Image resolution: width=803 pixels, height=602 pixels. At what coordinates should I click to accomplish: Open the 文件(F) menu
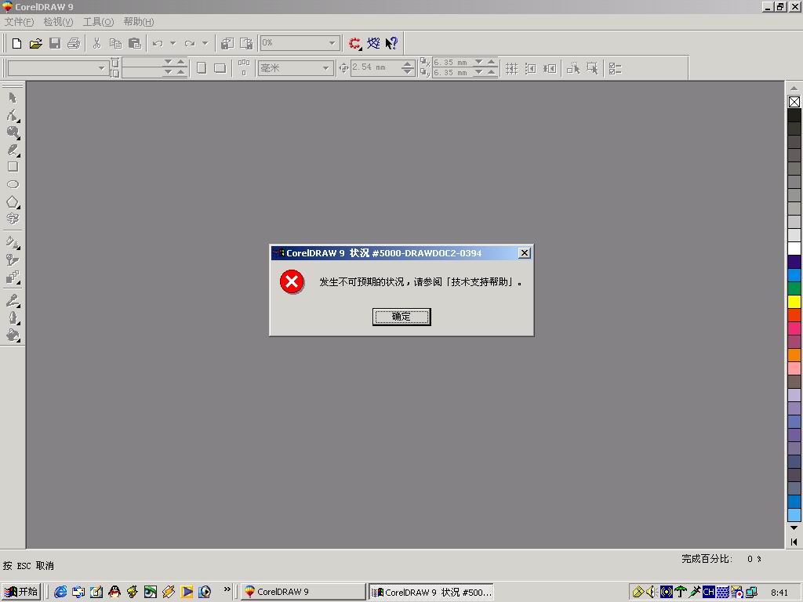pyautogui.click(x=19, y=21)
